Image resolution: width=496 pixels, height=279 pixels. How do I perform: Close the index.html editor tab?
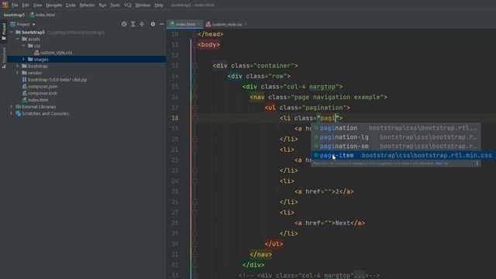click(x=198, y=24)
